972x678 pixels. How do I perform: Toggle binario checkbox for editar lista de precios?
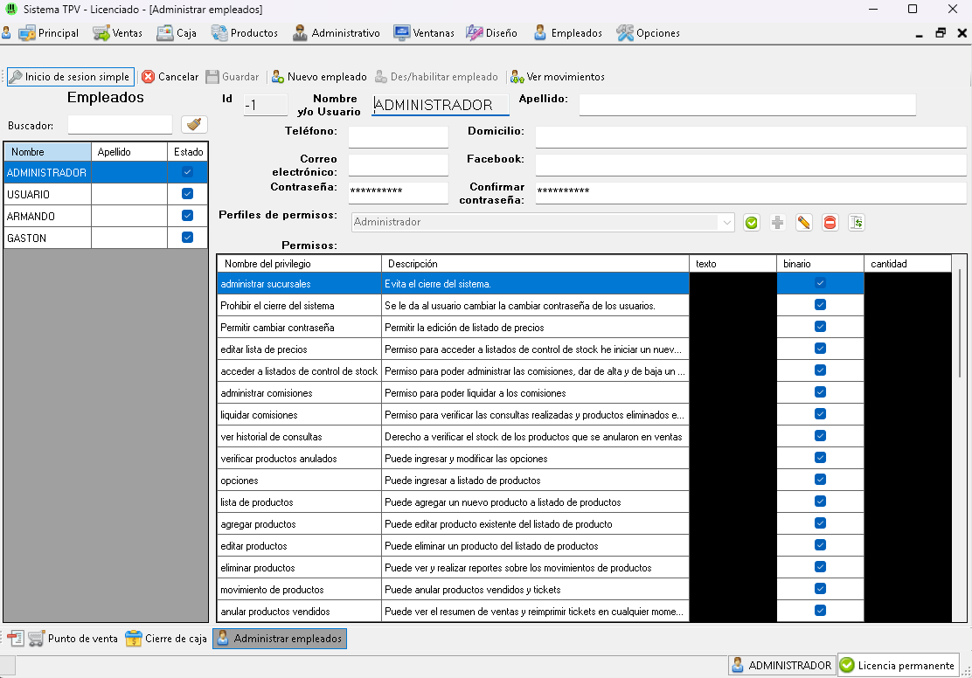point(820,349)
